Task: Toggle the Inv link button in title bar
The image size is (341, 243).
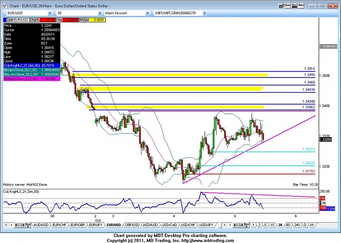Action: coord(294,5)
